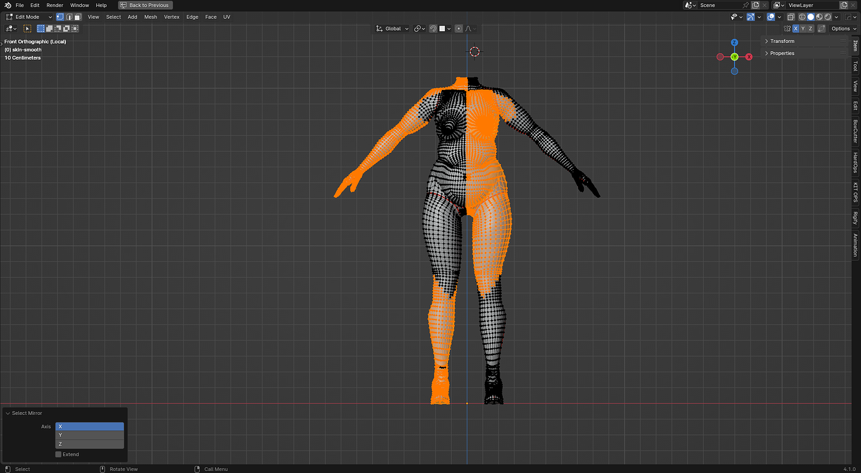
Task: Open the Render menu
Action: coord(55,5)
